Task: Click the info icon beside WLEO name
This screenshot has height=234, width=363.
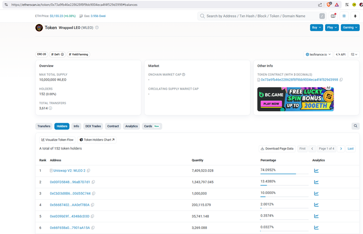Action: [97, 27]
